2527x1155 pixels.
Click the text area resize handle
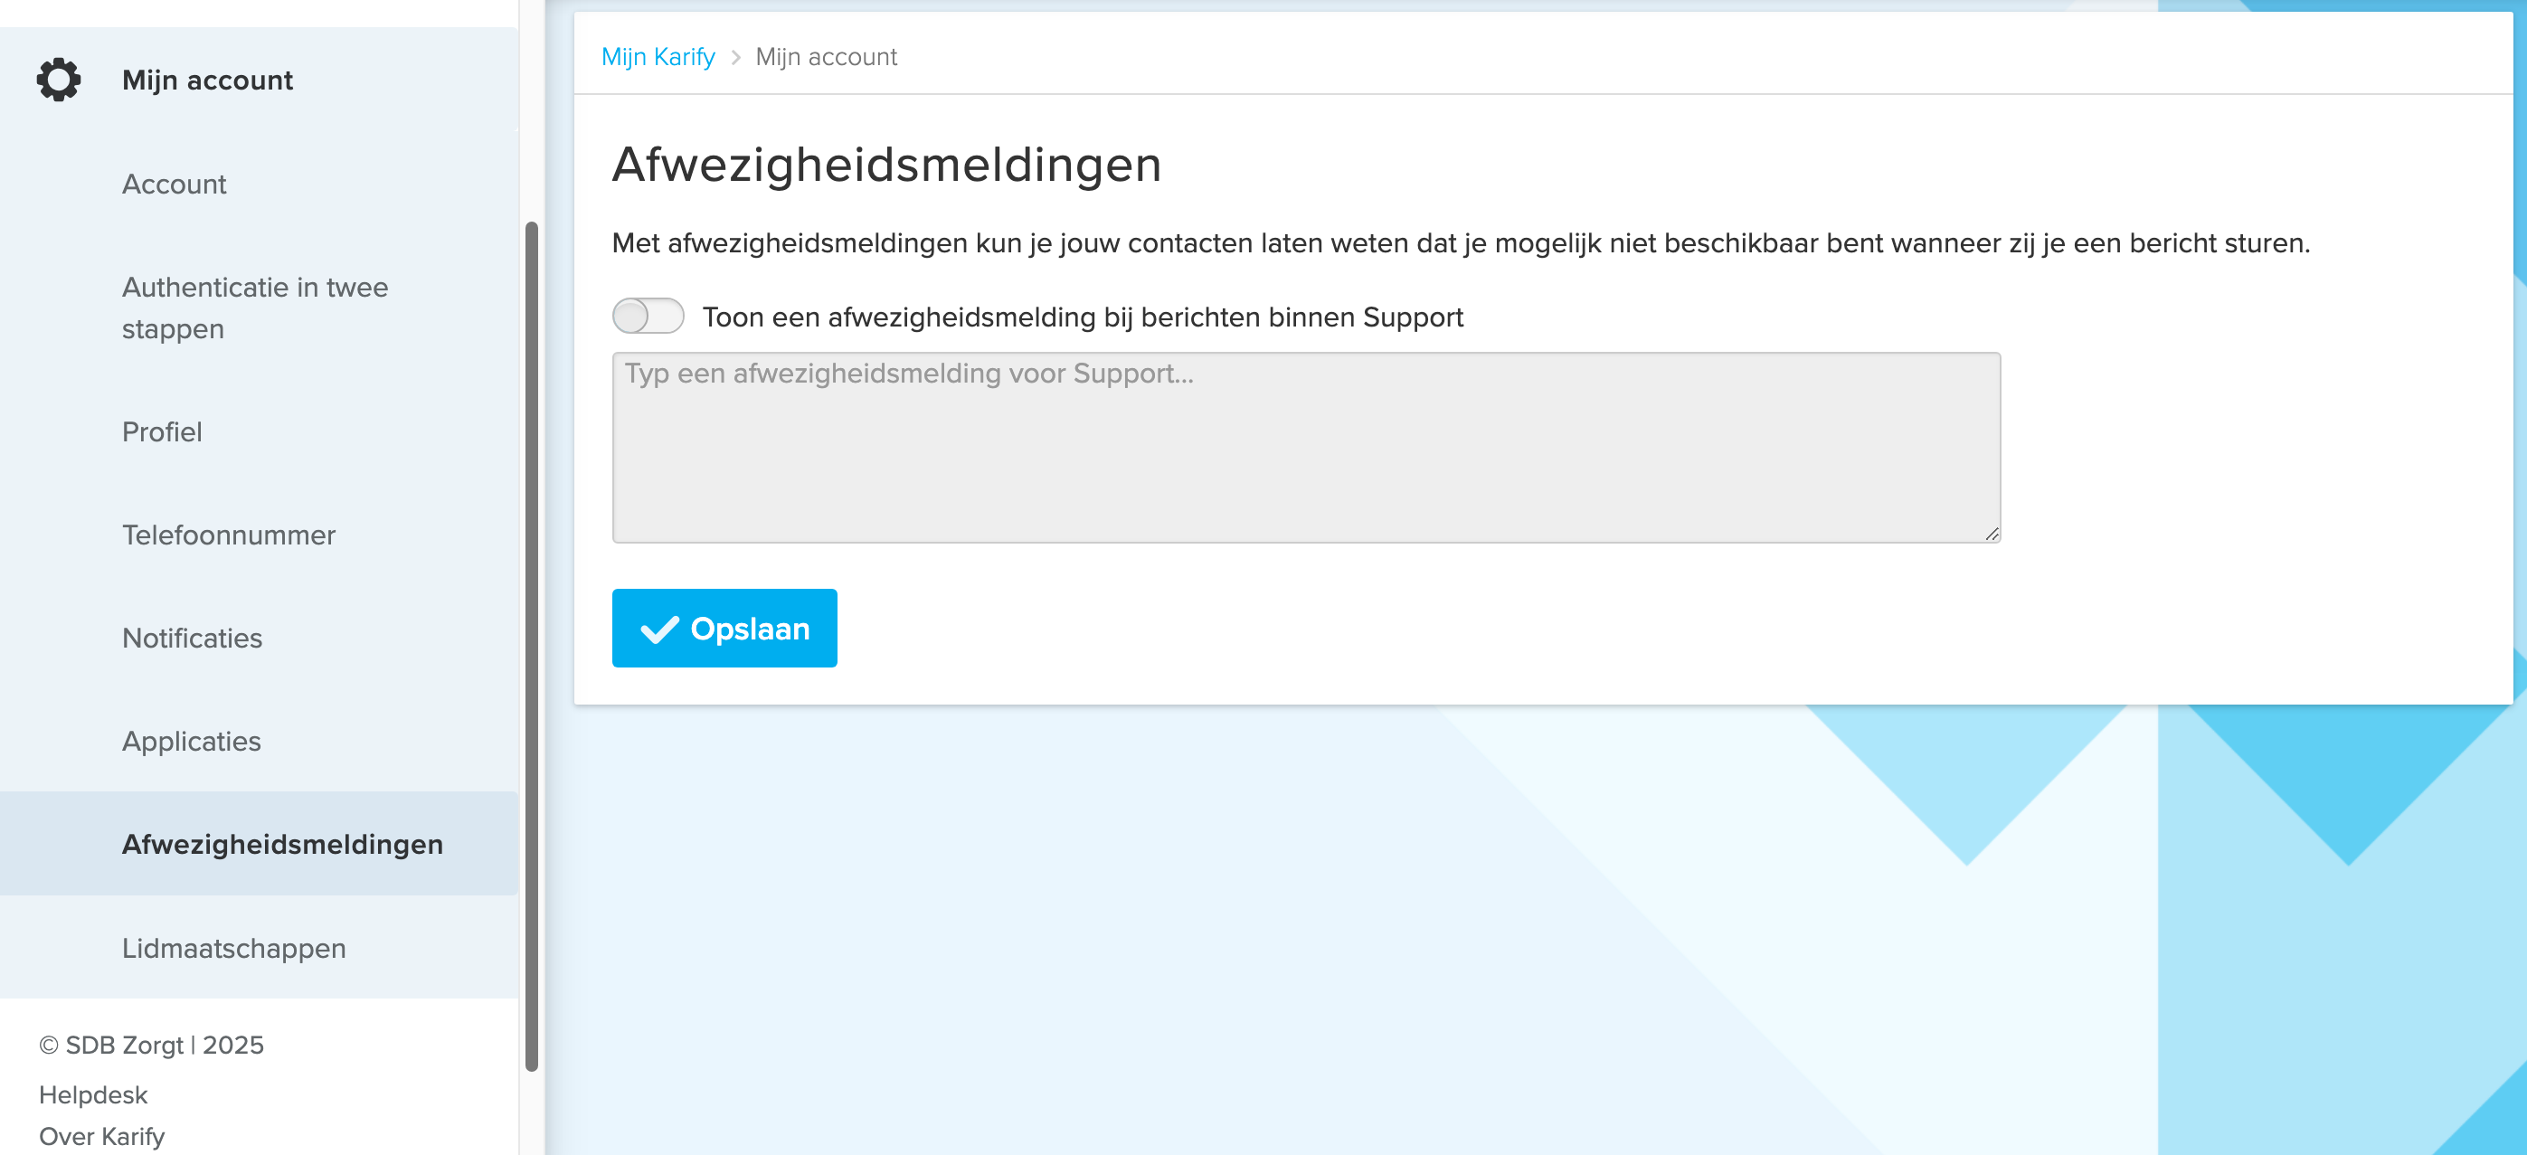click(1992, 534)
